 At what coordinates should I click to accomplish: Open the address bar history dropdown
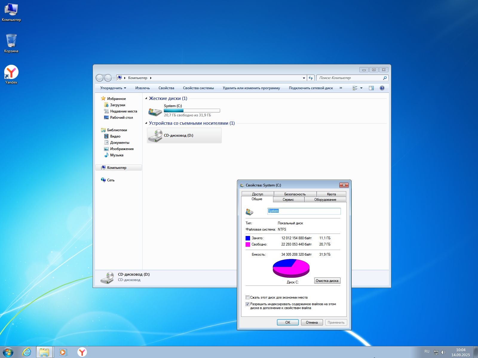pos(304,78)
